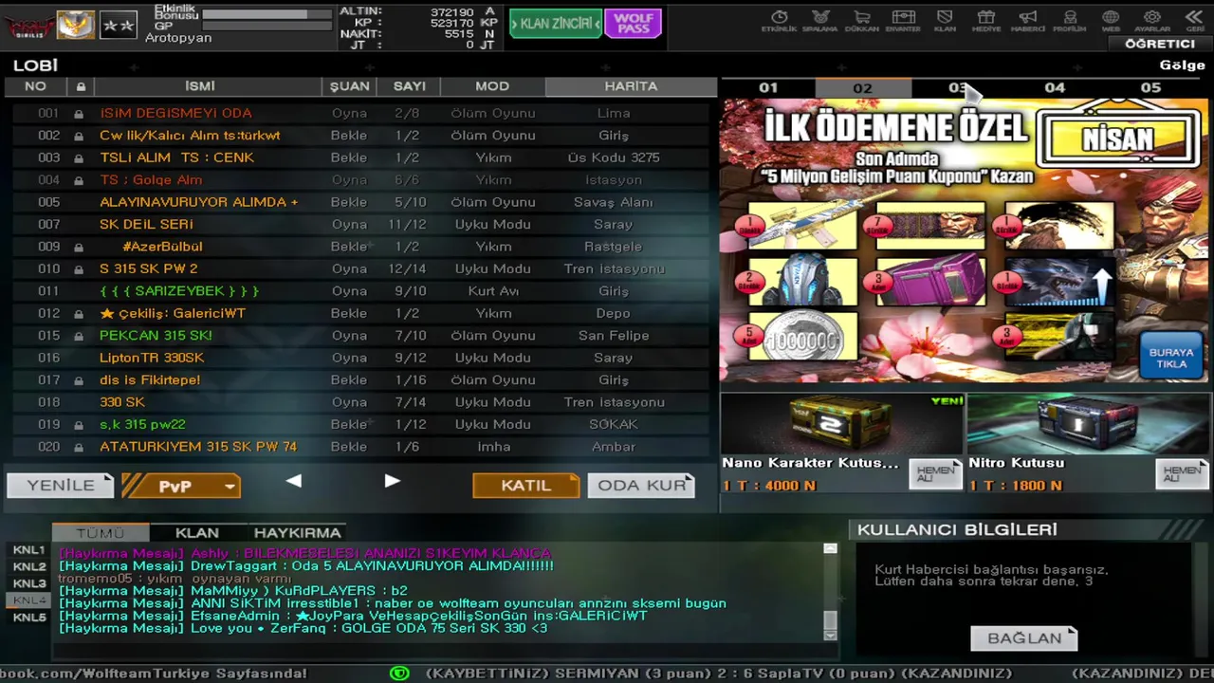Viewport: 1214px width, 683px height.
Task: Select banner tab 02
Action: pos(862,87)
